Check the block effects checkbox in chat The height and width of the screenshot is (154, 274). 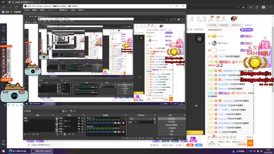click(245, 137)
